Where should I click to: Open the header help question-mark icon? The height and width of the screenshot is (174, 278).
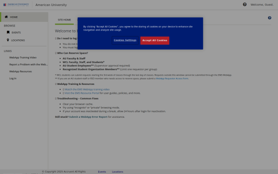[245, 5]
